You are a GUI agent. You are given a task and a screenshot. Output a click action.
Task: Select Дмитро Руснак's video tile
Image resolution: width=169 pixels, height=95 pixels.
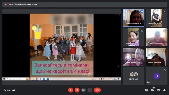(156, 18)
